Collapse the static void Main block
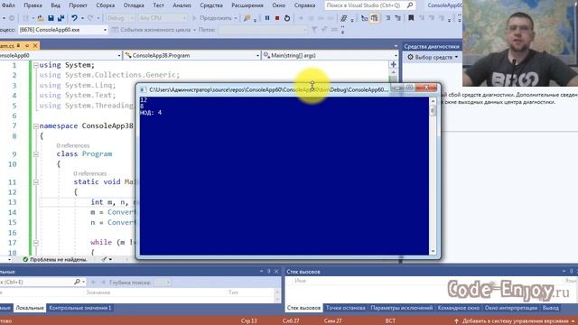 (x=36, y=182)
